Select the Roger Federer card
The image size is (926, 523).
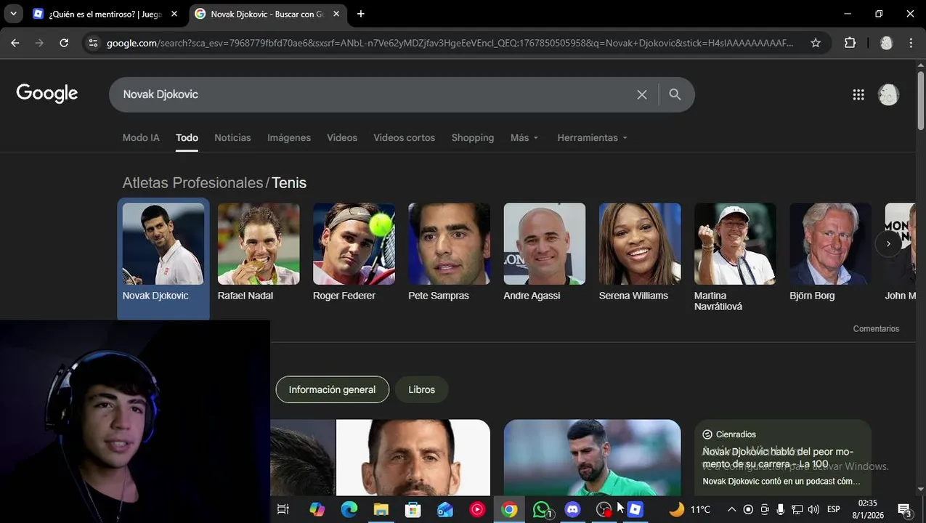click(354, 252)
